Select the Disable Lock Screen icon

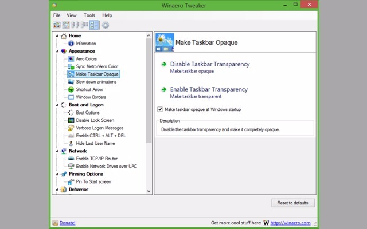71,120
